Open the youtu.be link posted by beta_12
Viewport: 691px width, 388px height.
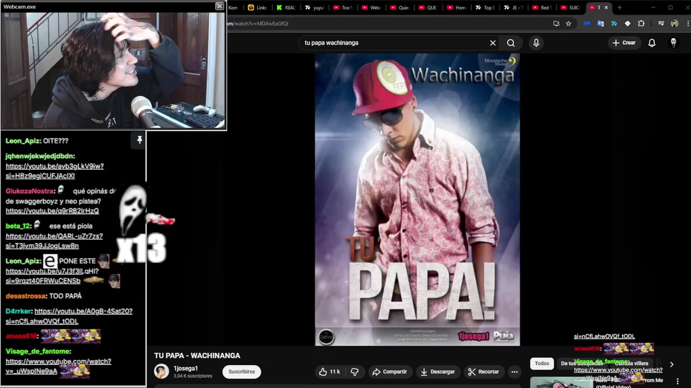point(54,241)
